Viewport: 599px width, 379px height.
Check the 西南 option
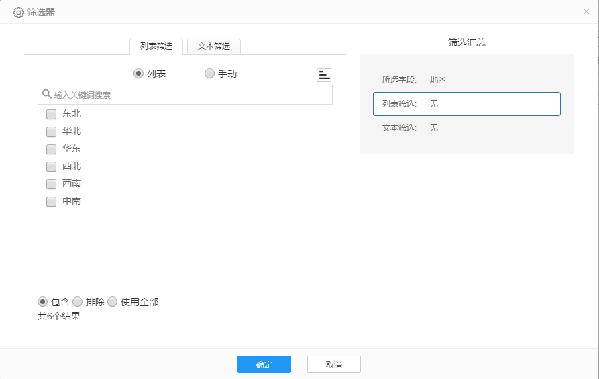pos(51,184)
